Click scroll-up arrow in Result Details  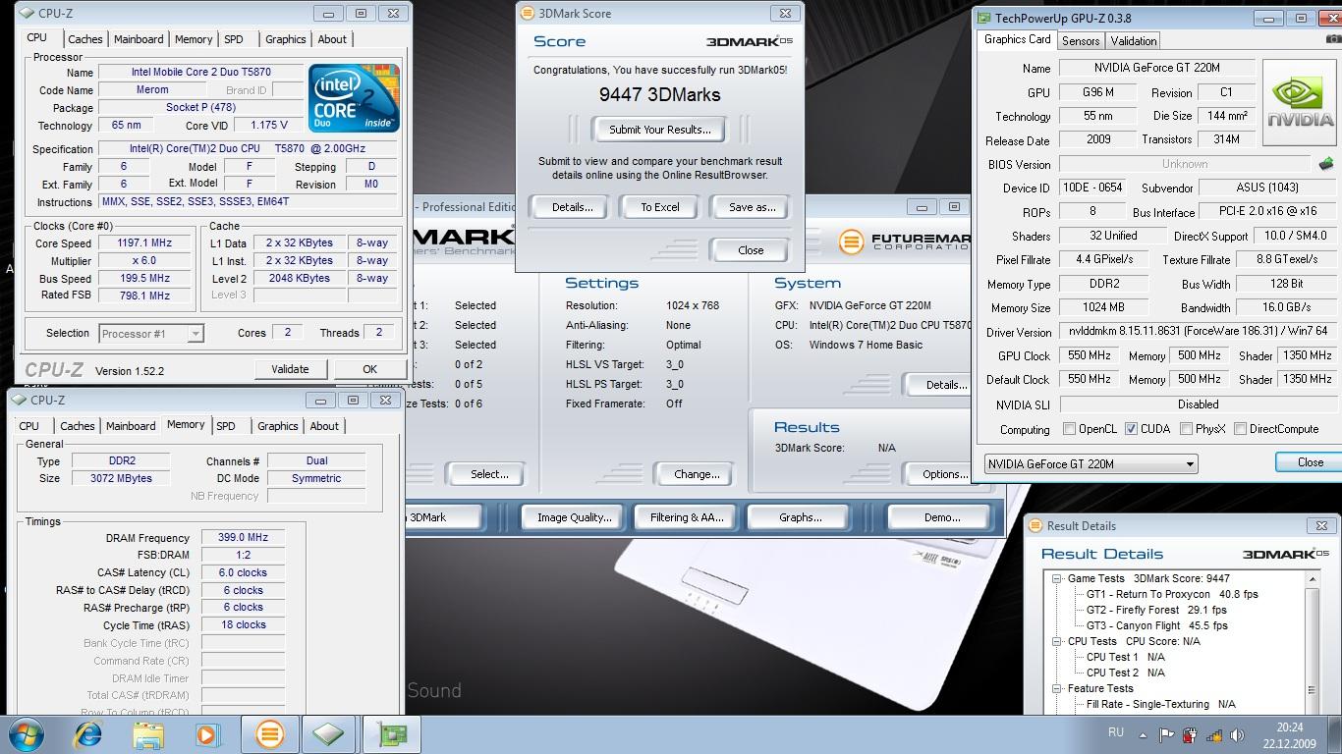[1313, 580]
